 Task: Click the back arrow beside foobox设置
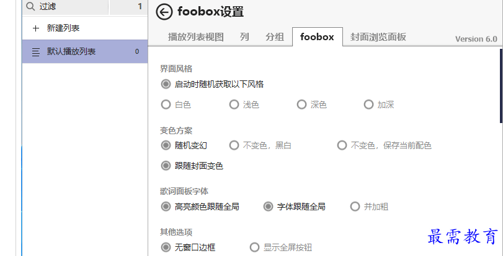164,12
